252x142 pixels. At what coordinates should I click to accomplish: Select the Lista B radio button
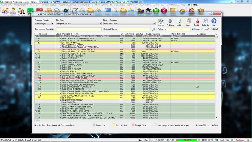click(x=203, y=29)
